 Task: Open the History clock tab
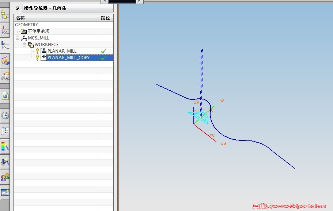click(5, 116)
